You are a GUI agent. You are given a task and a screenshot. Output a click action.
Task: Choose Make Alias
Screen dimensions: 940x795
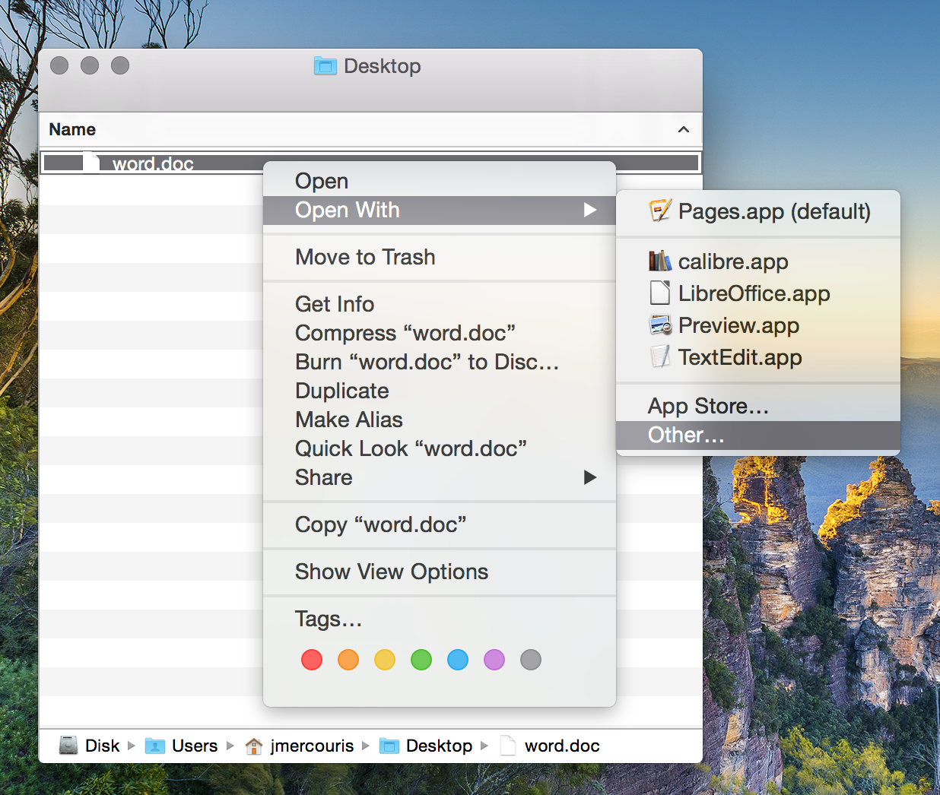(x=439, y=420)
